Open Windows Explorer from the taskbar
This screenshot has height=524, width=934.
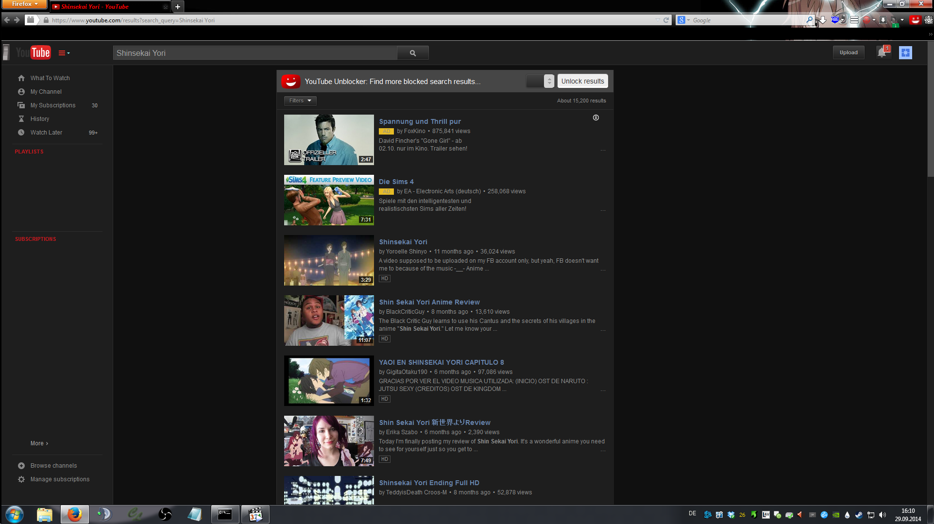tap(45, 514)
